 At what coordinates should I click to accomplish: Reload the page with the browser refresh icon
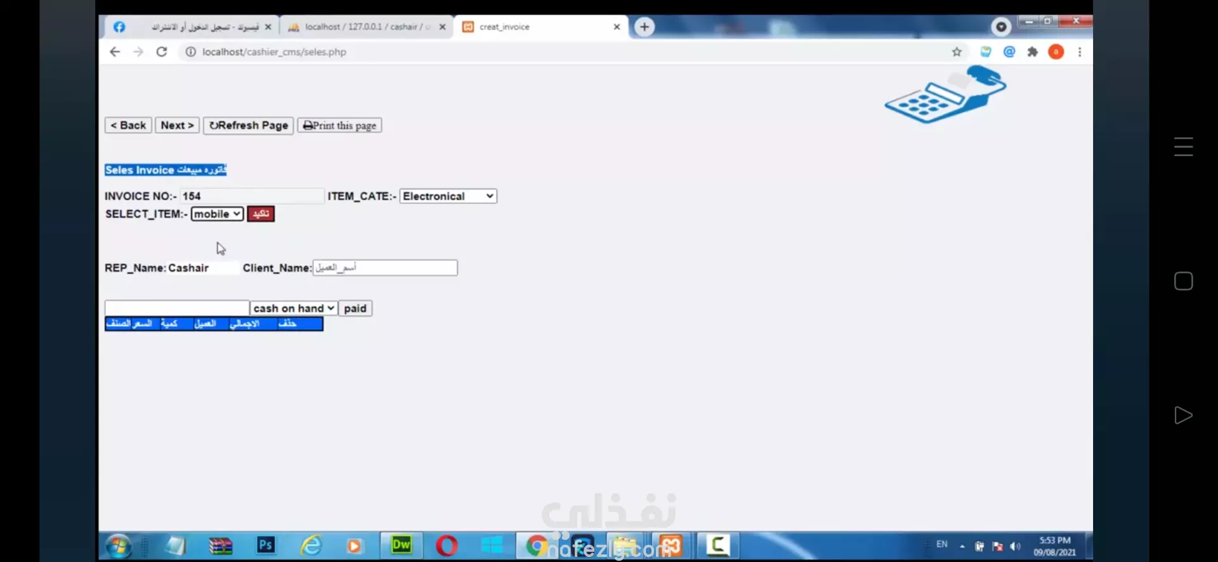[162, 52]
